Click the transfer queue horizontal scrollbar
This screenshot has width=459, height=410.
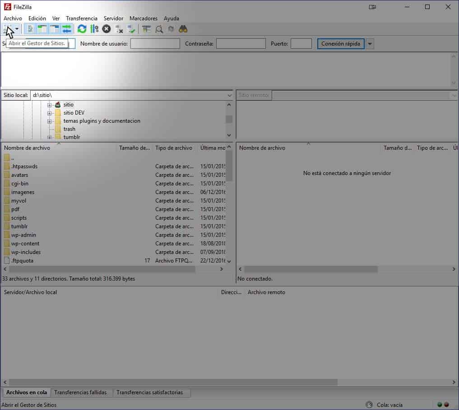[173, 382]
